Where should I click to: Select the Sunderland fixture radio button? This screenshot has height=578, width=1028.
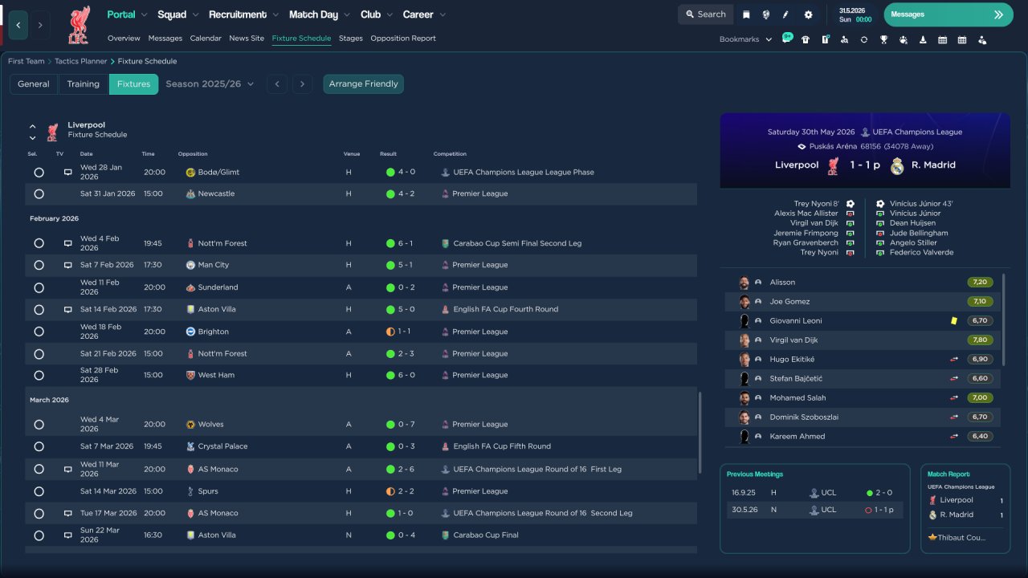pos(39,287)
